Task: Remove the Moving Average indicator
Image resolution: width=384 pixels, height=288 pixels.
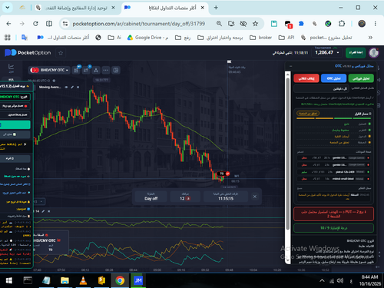Action: [x=78, y=88]
